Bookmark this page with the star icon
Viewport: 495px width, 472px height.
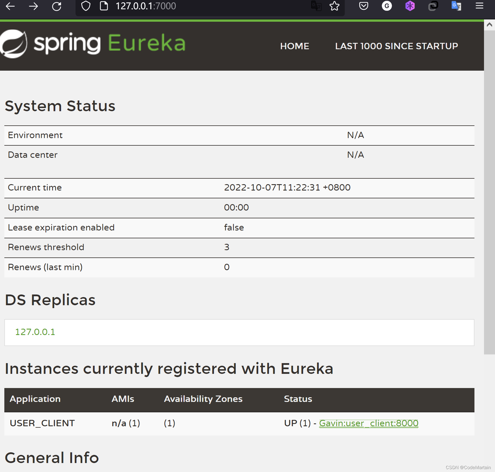point(334,6)
